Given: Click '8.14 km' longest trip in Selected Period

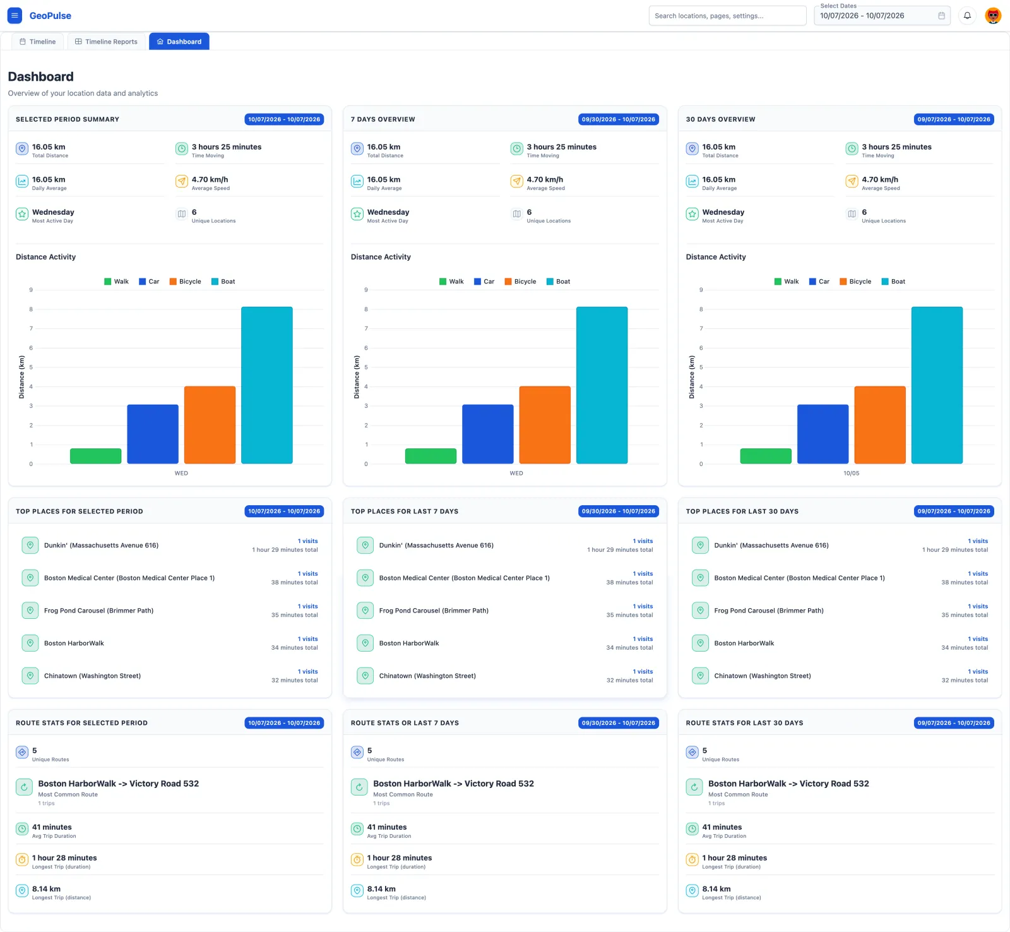Looking at the screenshot, I should [x=46, y=889].
